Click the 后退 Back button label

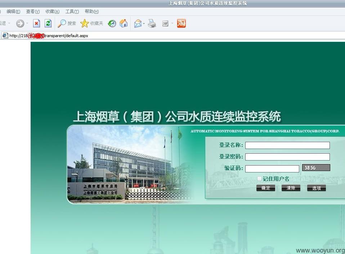coord(3,23)
